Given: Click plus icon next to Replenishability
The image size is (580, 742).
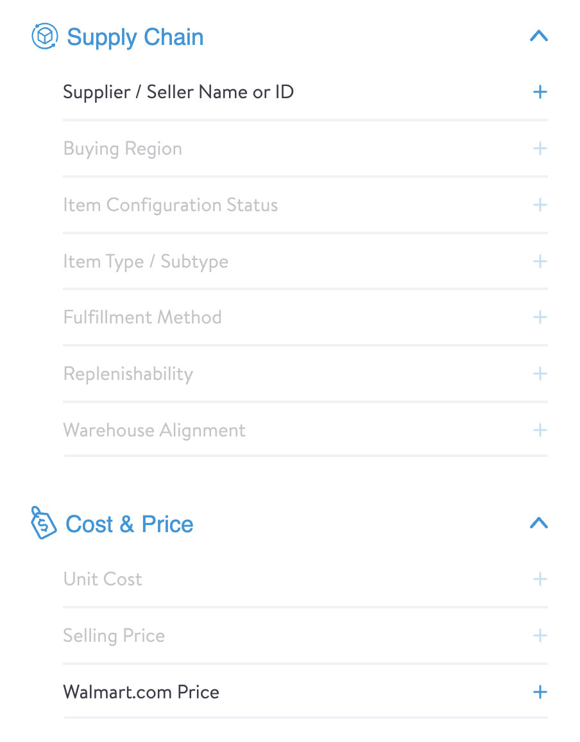Looking at the screenshot, I should 540,374.
